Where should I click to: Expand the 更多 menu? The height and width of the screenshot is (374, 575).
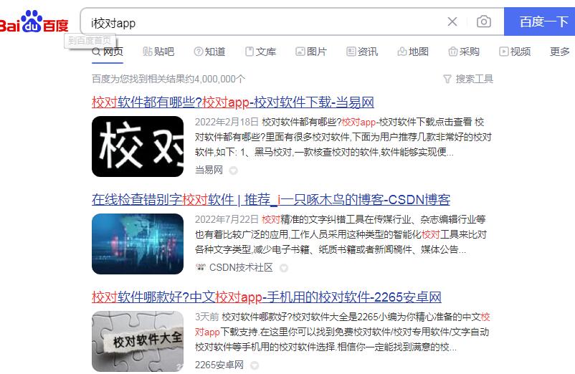[560, 52]
